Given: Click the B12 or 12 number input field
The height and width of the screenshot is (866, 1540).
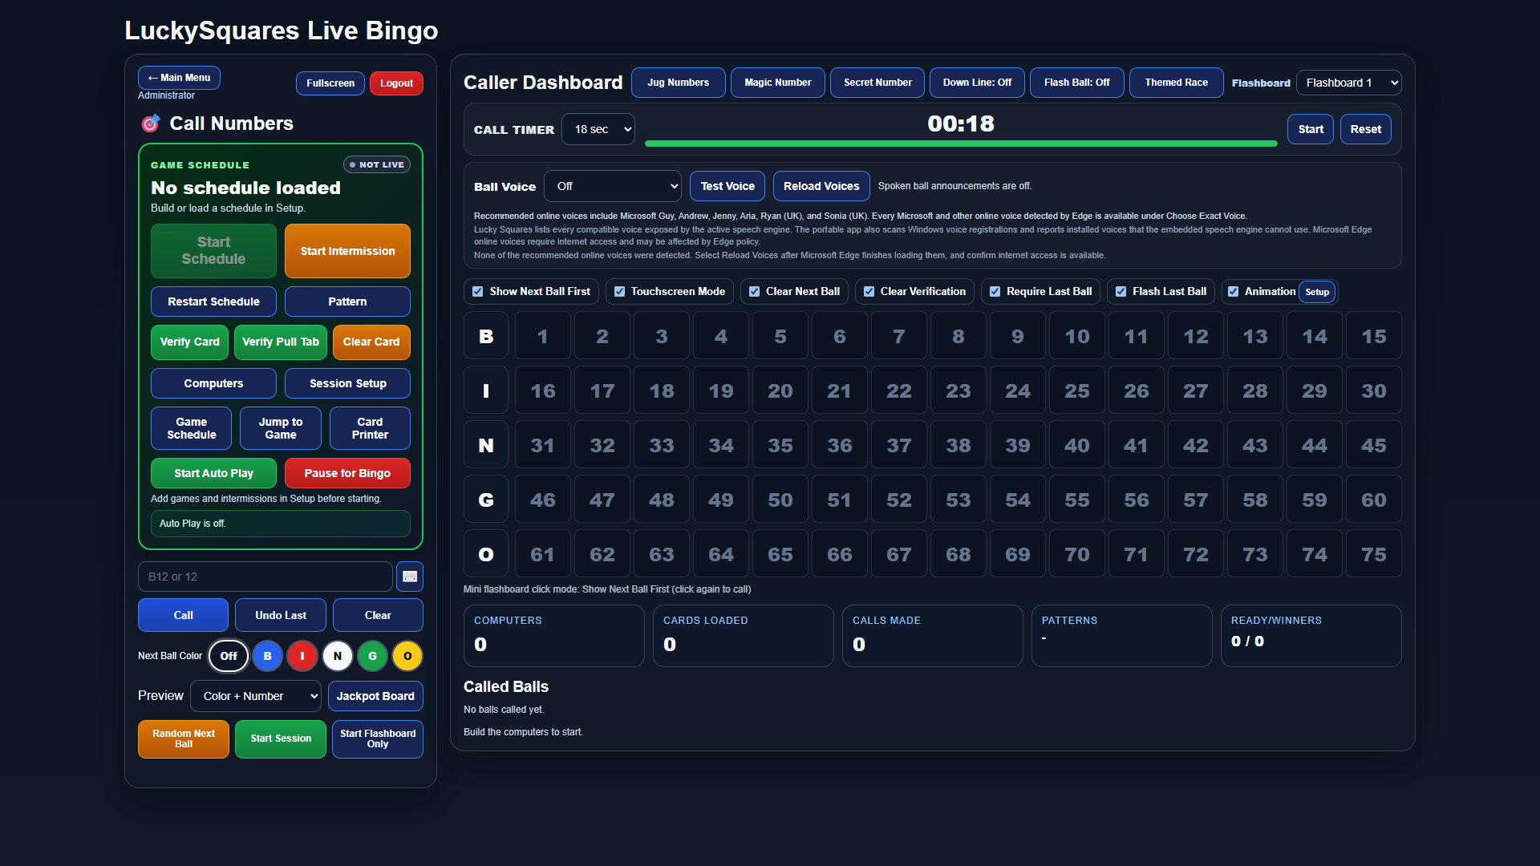Looking at the screenshot, I should click(265, 577).
